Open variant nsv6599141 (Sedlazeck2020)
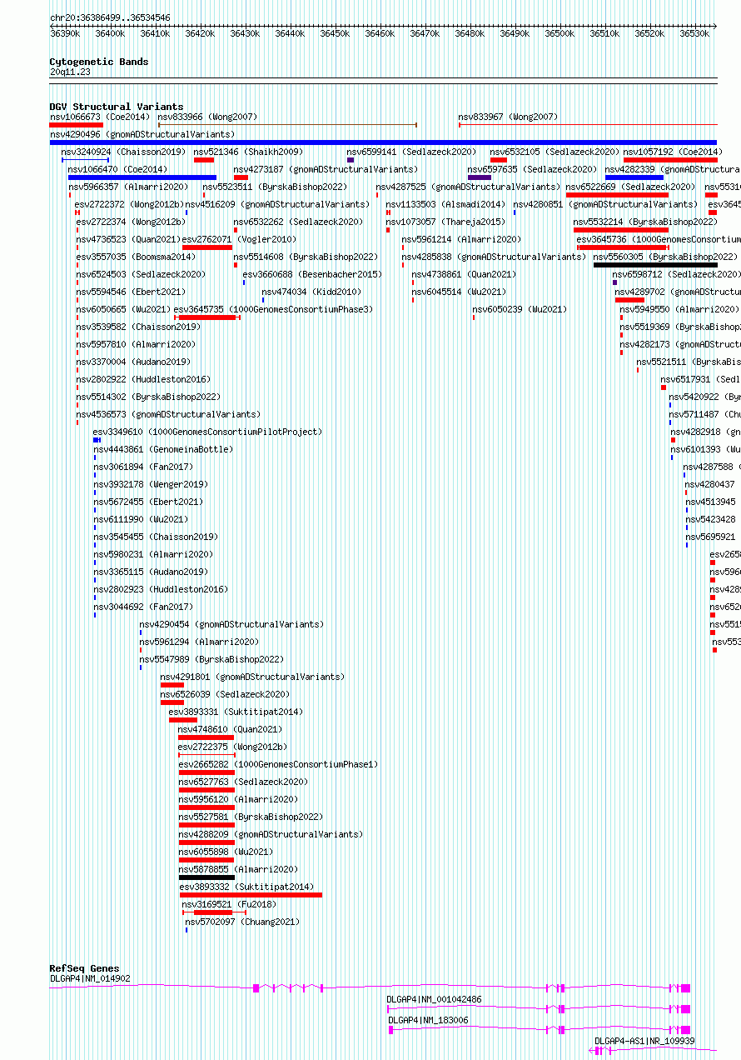The height and width of the screenshot is (1060, 741). [411, 152]
